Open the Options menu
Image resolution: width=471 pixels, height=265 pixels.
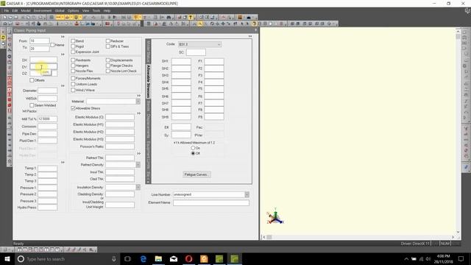click(73, 10)
